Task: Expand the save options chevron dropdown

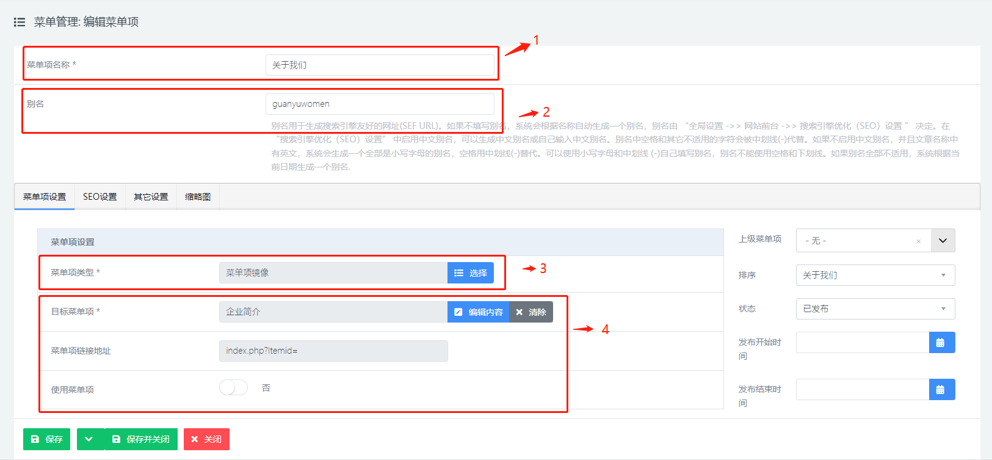Action: point(89,439)
